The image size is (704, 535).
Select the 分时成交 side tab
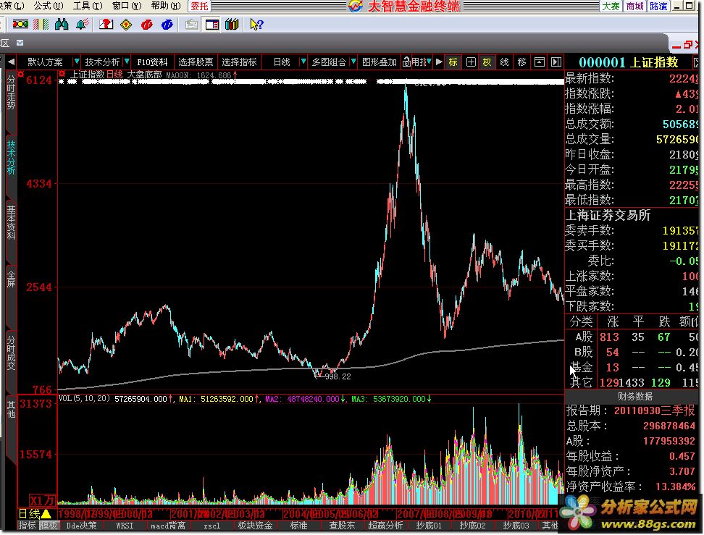coord(11,353)
